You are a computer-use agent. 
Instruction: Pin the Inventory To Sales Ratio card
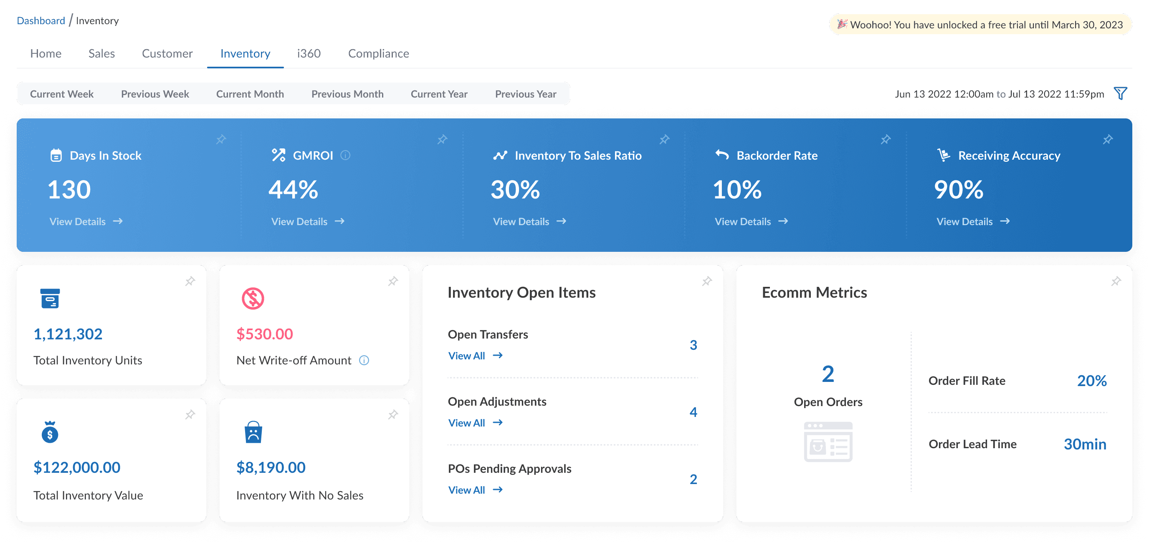point(664,139)
